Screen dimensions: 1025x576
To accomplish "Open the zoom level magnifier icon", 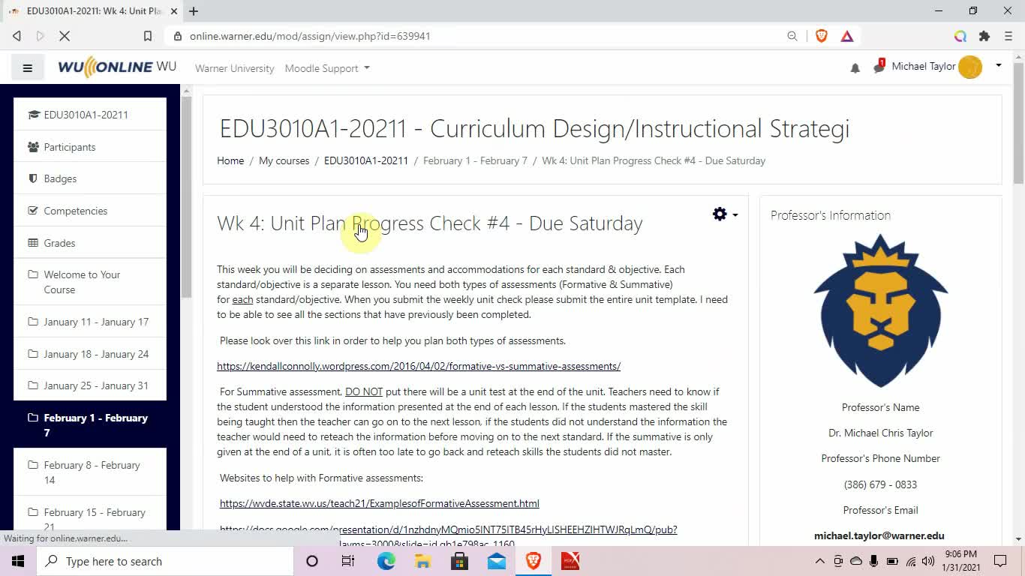I will pos(792,36).
